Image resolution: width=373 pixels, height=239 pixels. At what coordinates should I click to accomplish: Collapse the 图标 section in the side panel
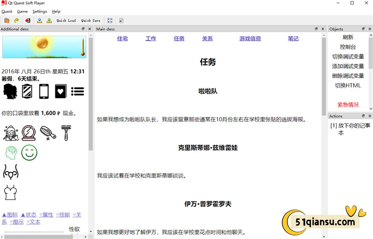(10, 215)
